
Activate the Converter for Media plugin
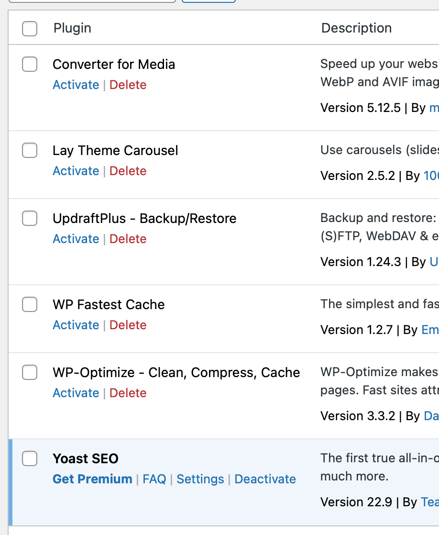coord(76,85)
